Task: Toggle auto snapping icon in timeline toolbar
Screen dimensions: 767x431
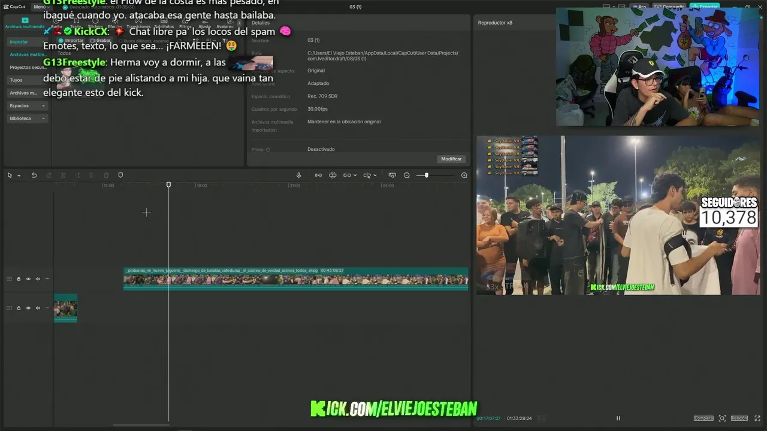Action: (333, 175)
